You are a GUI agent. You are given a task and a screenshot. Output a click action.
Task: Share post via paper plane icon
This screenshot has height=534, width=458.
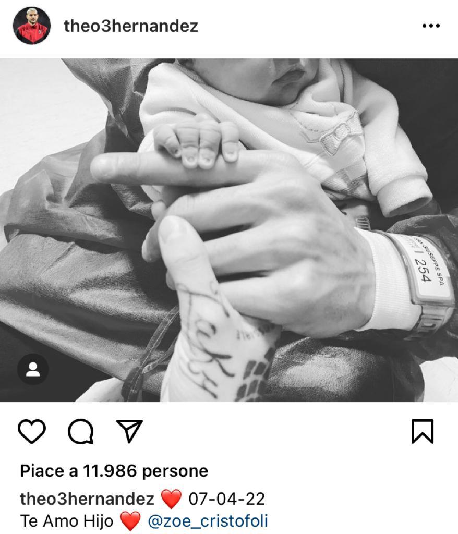point(129,431)
